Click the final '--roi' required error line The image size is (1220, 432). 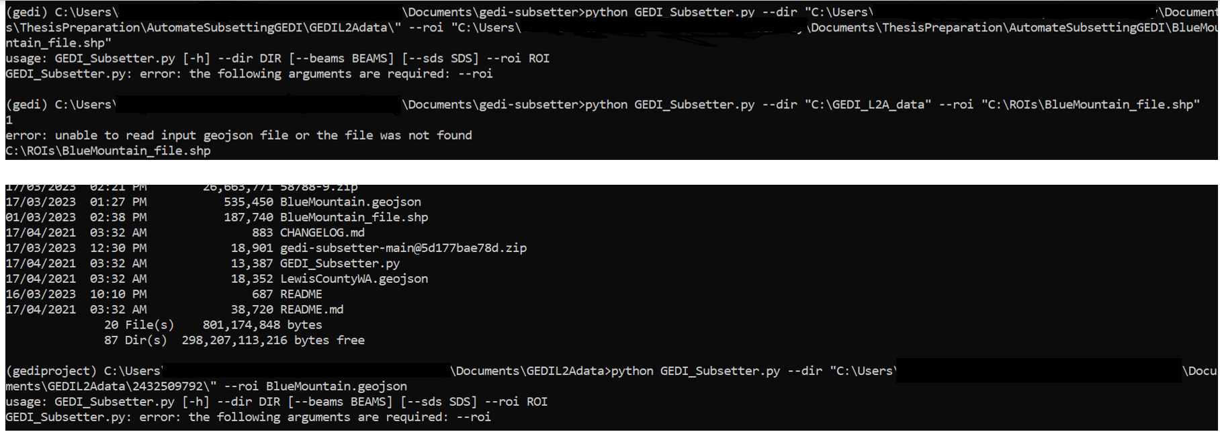tap(249, 418)
